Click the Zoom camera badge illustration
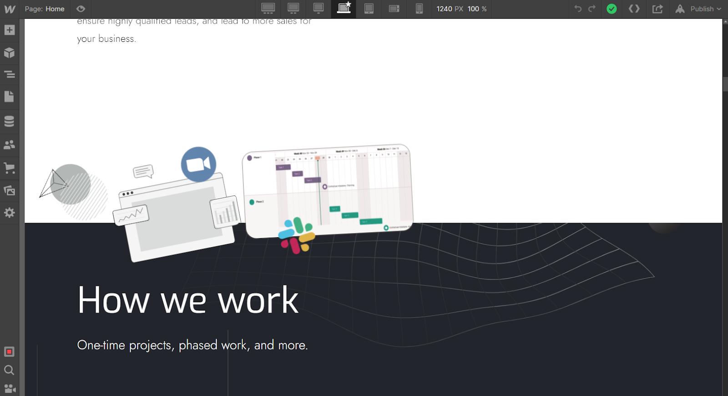This screenshot has width=728, height=396. (x=198, y=164)
